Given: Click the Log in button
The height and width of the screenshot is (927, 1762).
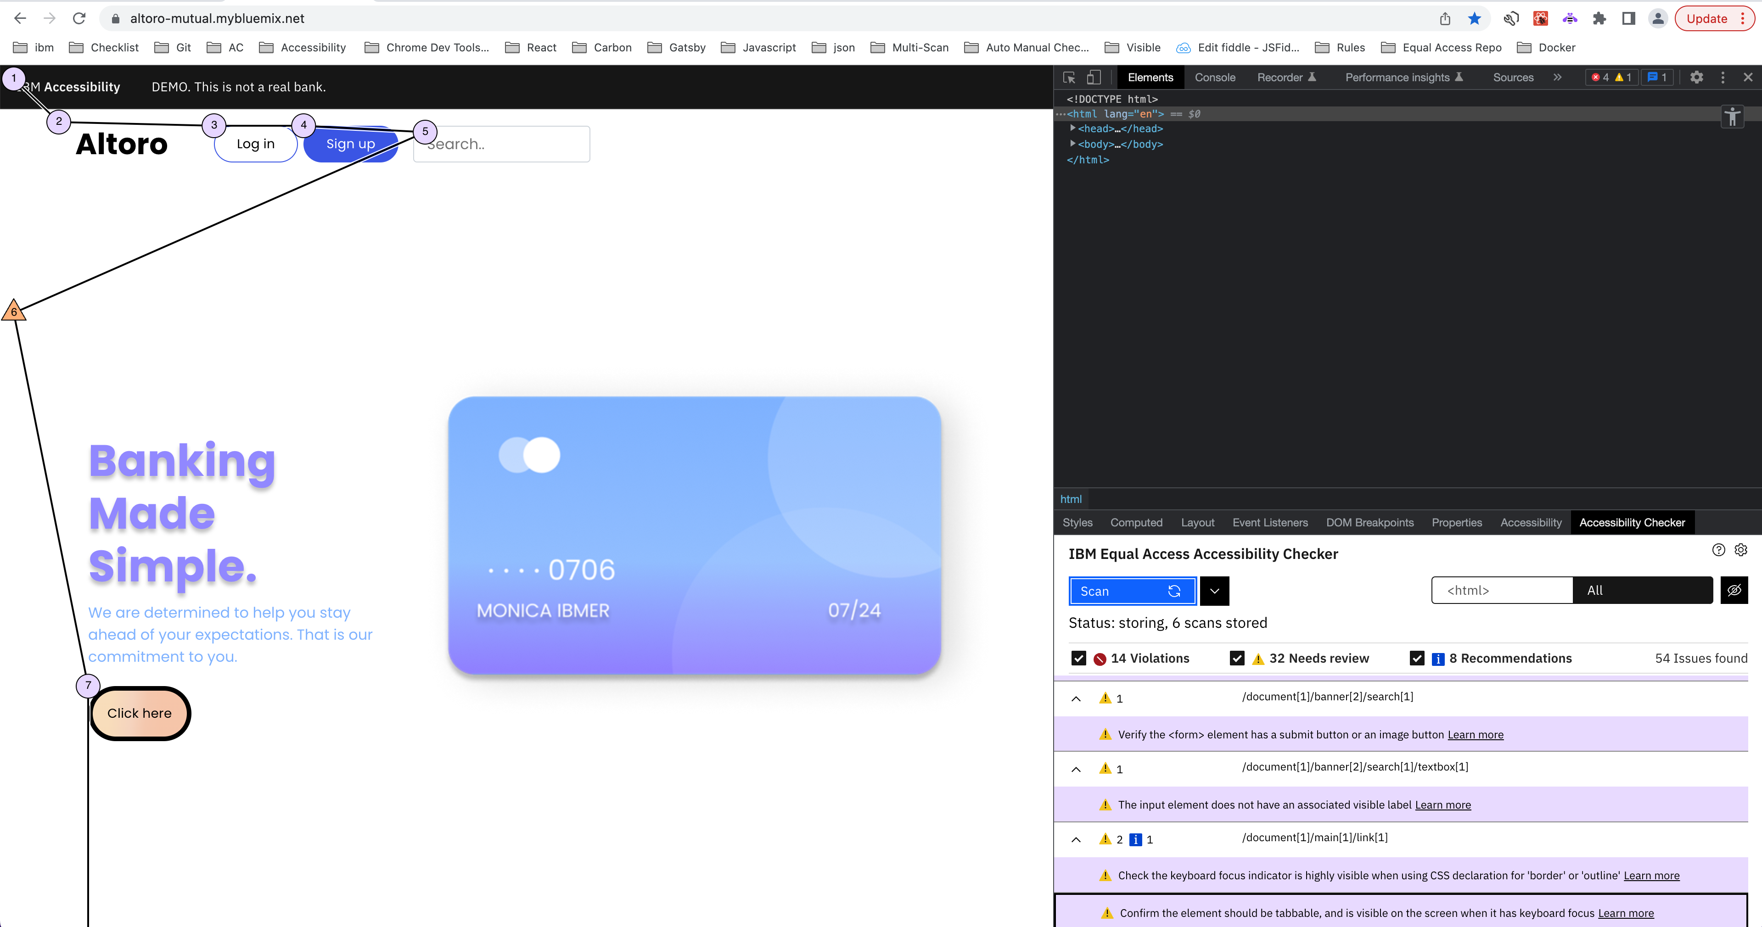Looking at the screenshot, I should pyautogui.click(x=256, y=144).
